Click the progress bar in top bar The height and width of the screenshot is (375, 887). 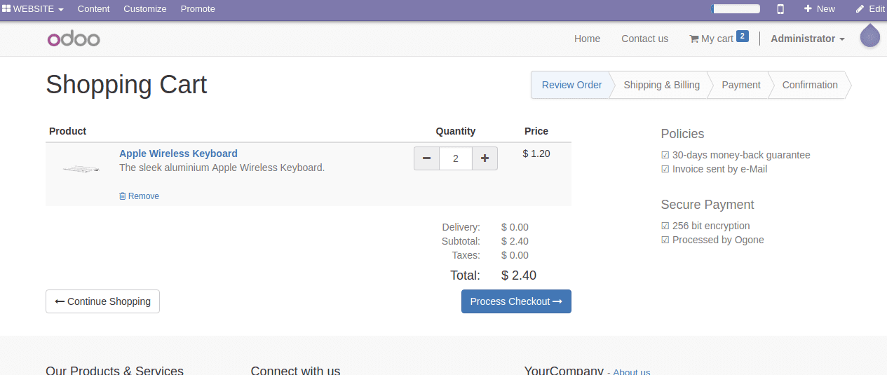[736, 9]
